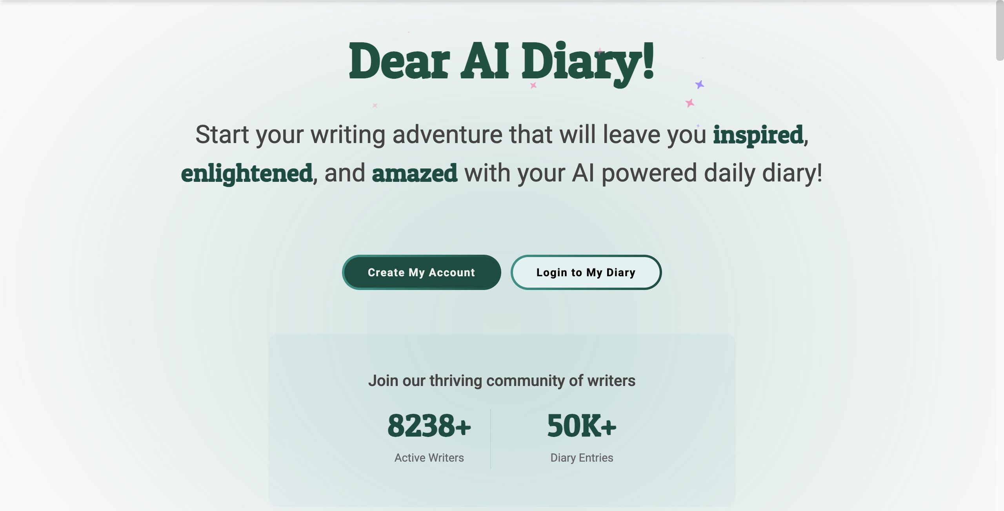
Task: Click the faint pink sparkle left of subtitle
Action: [375, 105]
